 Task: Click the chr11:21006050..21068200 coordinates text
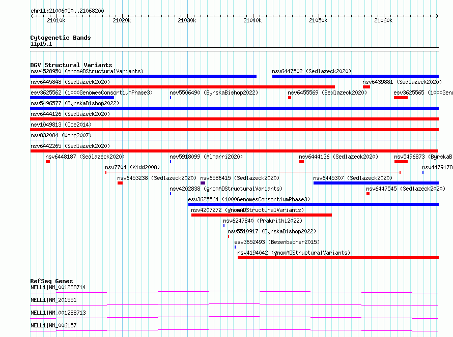pyautogui.click(x=67, y=11)
